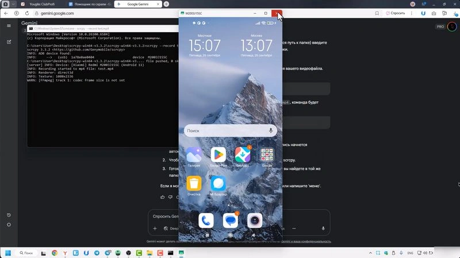Go back in the browser
The height and width of the screenshot is (258, 460).
pos(6,13)
